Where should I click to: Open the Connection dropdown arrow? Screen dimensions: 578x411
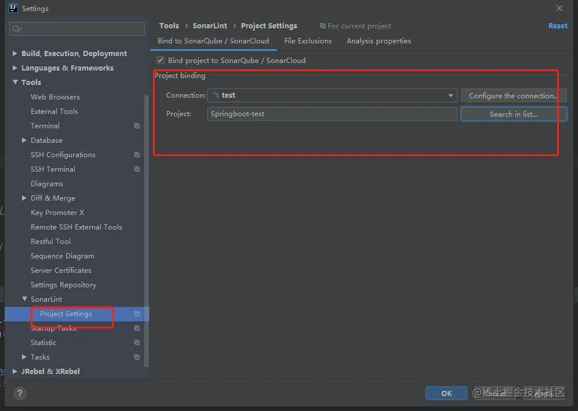tap(451, 95)
